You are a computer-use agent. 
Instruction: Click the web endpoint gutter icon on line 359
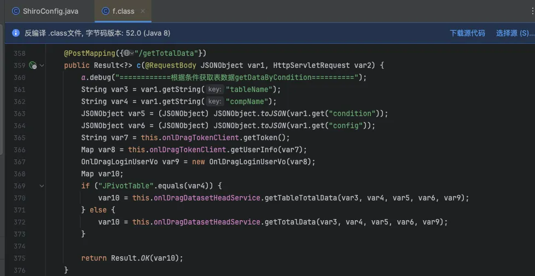point(32,66)
